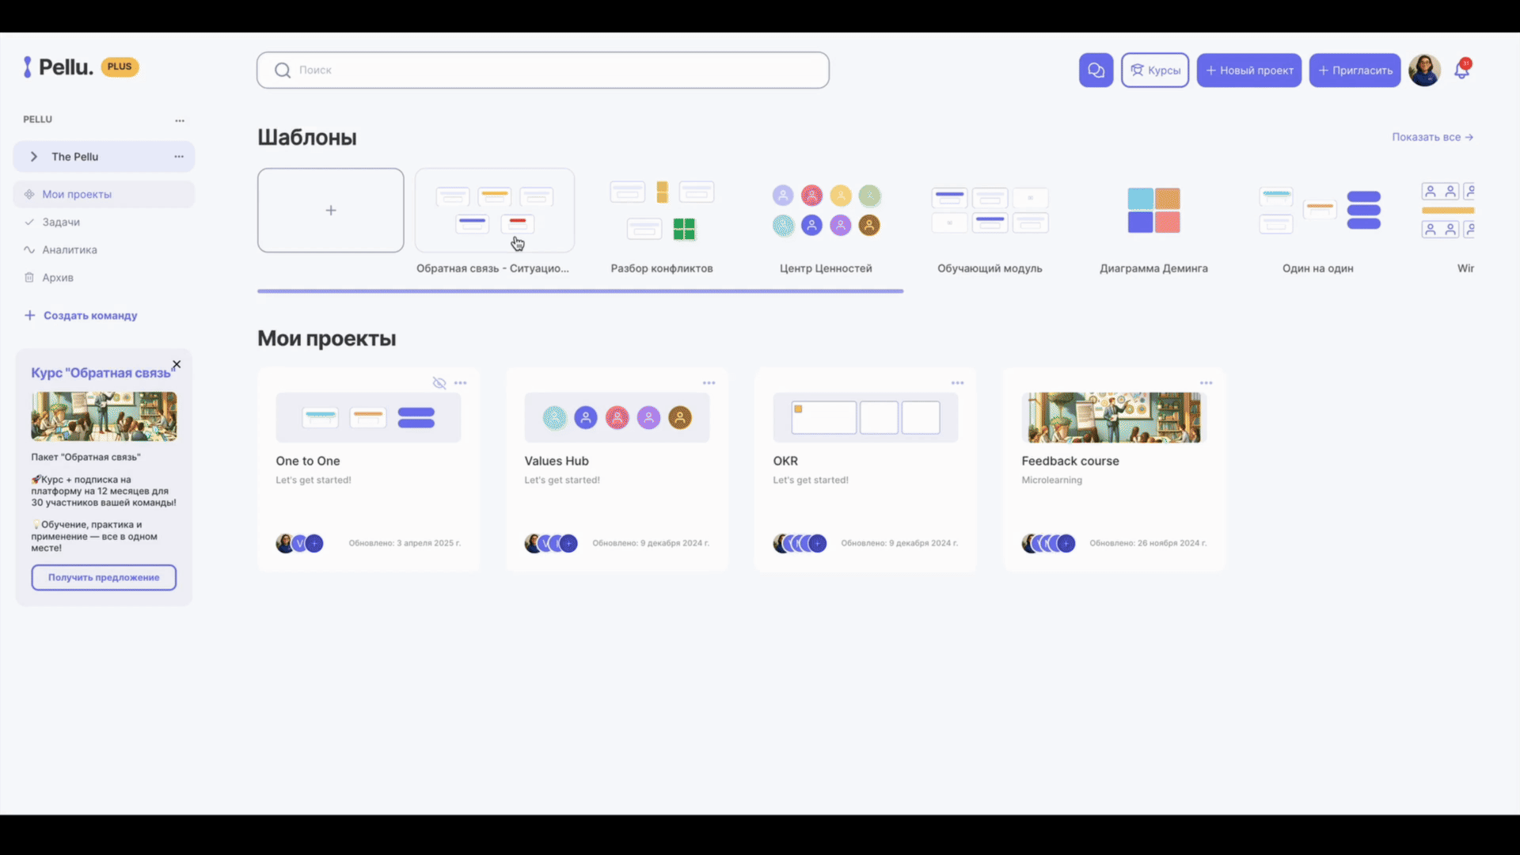Close the feedback course promo banner

tap(177, 365)
